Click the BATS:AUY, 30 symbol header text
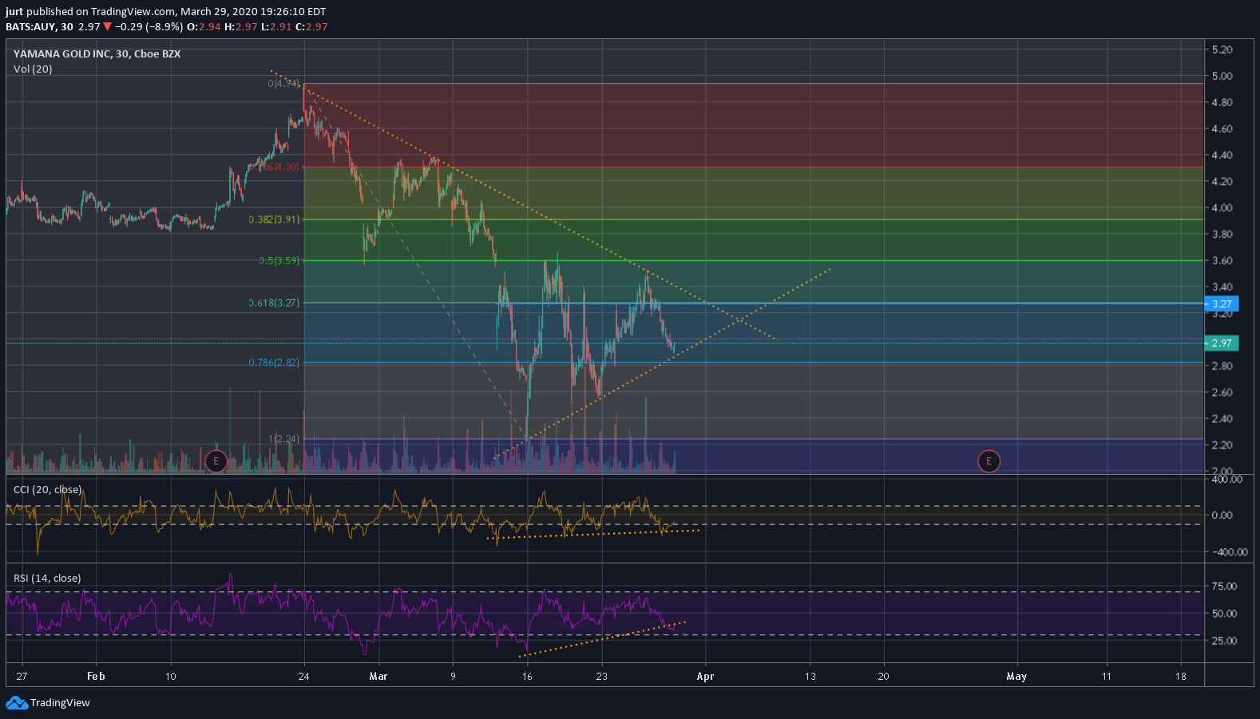Viewport: 1260px width, 719px height. (39, 27)
